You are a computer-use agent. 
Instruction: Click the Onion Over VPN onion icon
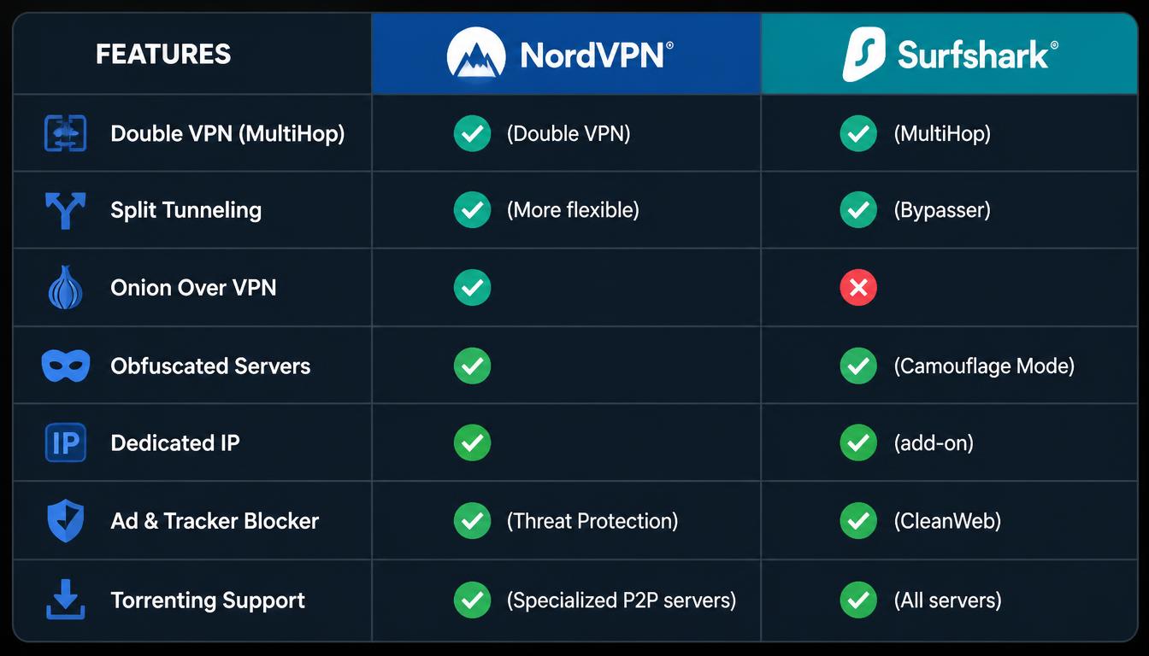point(66,288)
